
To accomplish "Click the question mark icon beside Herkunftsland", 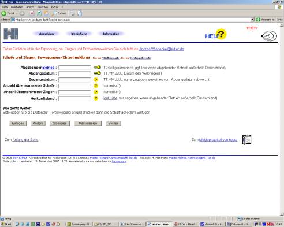I will point(96,98).
